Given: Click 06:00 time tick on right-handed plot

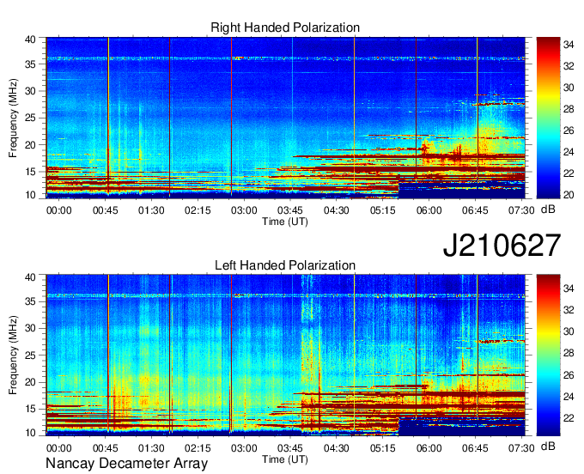Looking at the screenshot, I should click(429, 210).
